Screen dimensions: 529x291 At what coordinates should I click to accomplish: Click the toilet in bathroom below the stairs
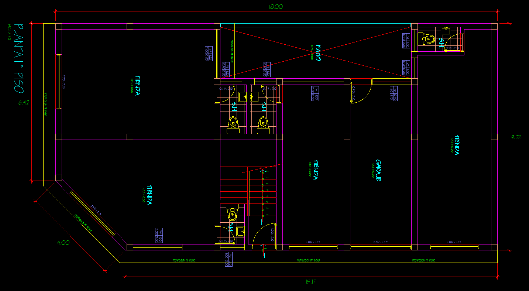coord(232,214)
